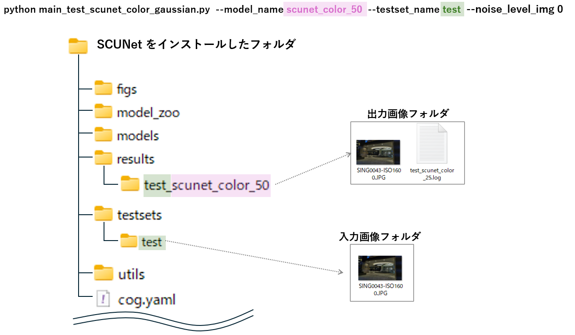This screenshot has height=335, width=575.
Task: Click the cog.yaml file icon
Action: [x=104, y=298]
